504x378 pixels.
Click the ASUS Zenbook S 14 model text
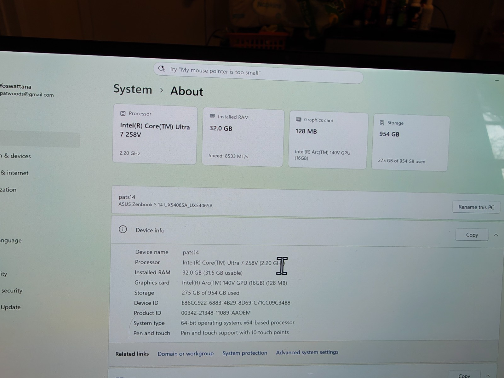tap(165, 205)
